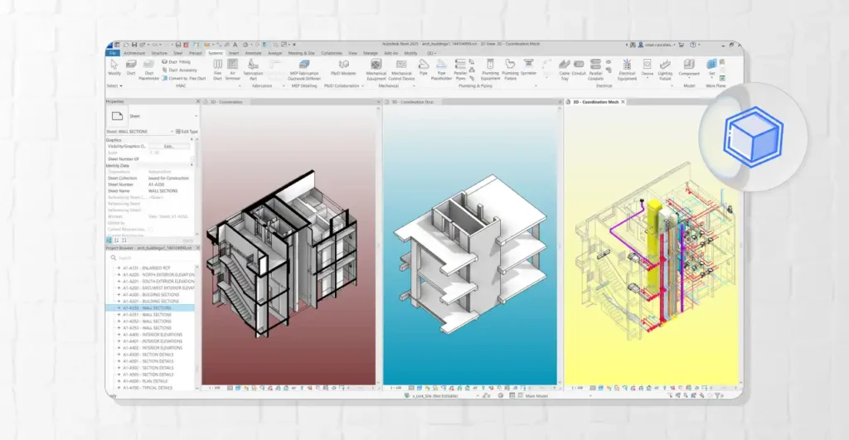Image resolution: width=849 pixels, height=440 pixels.
Task: Click Edit Type in Properties panel
Action: click(187, 132)
